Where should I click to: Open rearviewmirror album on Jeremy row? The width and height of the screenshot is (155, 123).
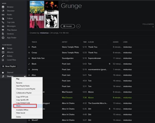pyautogui.click(x=98, y=70)
